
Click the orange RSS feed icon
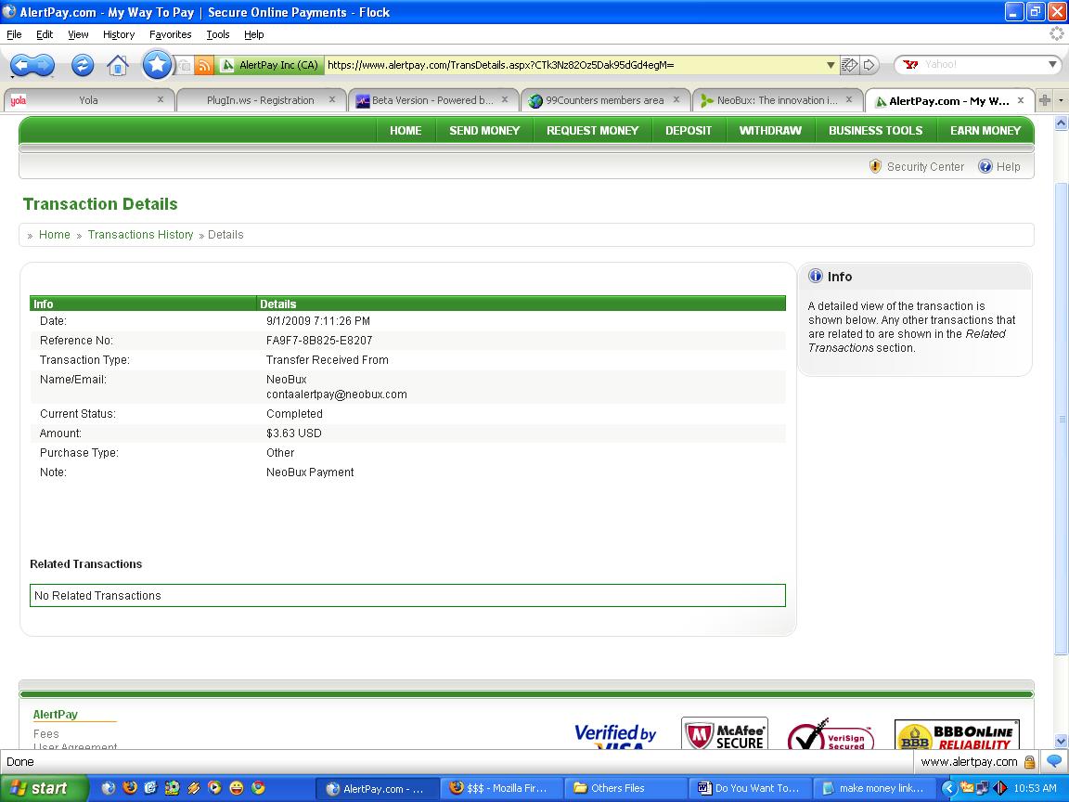pyautogui.click(x=203, y=65)
